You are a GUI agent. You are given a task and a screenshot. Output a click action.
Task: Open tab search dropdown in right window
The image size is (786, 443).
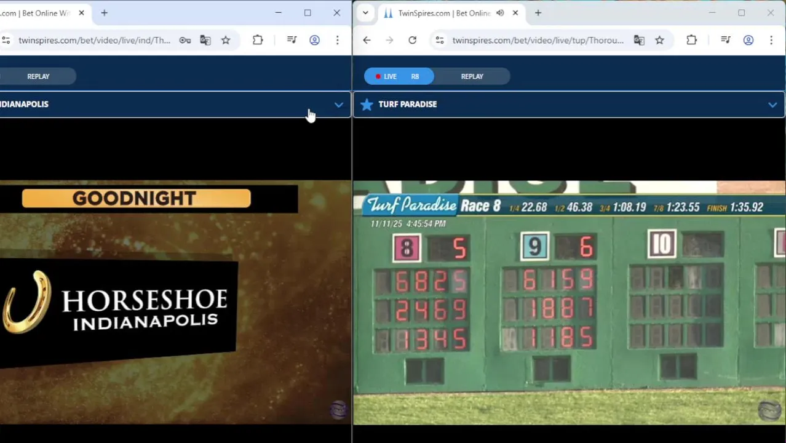pos(365,13)
